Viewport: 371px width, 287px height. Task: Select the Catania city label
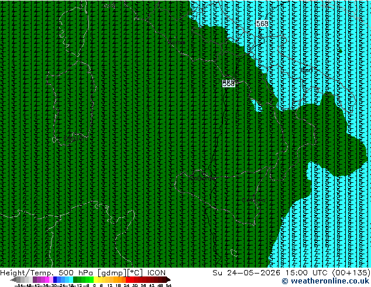click(x=253, y=200)
